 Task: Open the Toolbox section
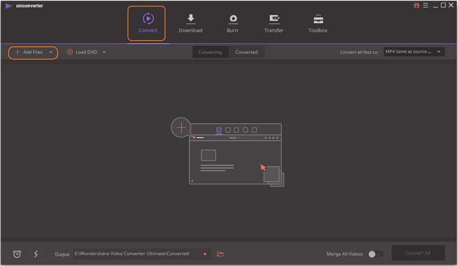(x=317, y=23)
